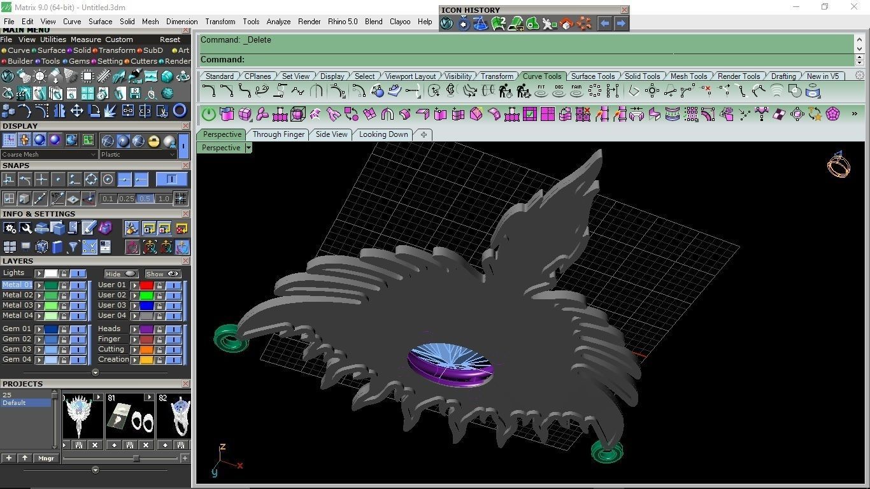Click the FAIR curve tool icon
The width and height of the screenshot is (870, 489).
pyautogui.click(x=576, y=91)
